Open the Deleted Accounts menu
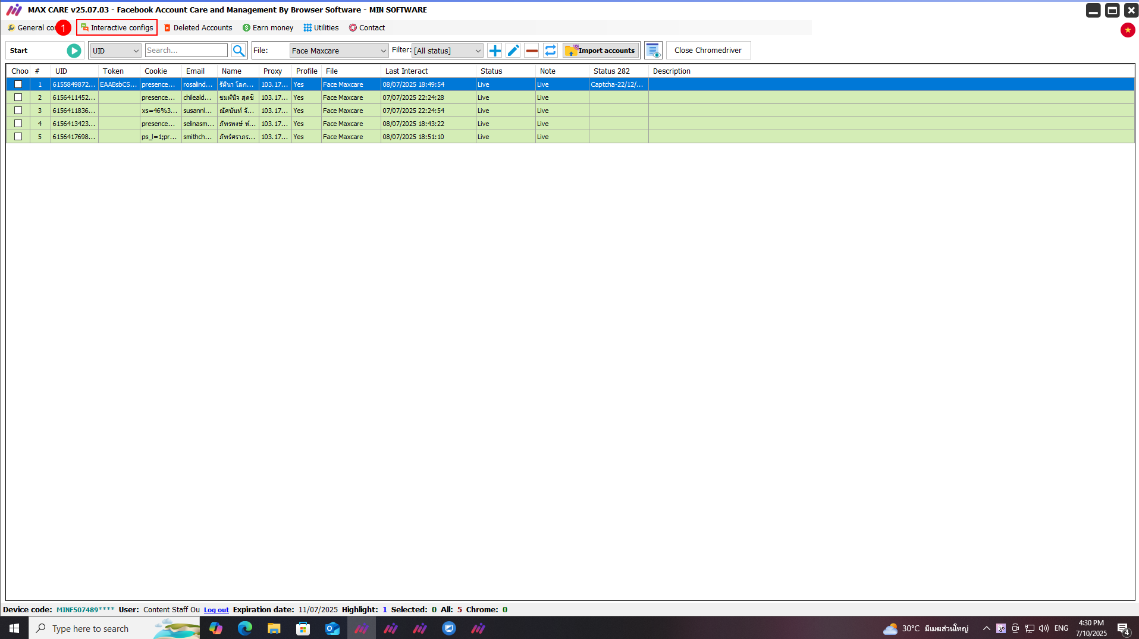1139x639 pixels. (x=198, y=28)
